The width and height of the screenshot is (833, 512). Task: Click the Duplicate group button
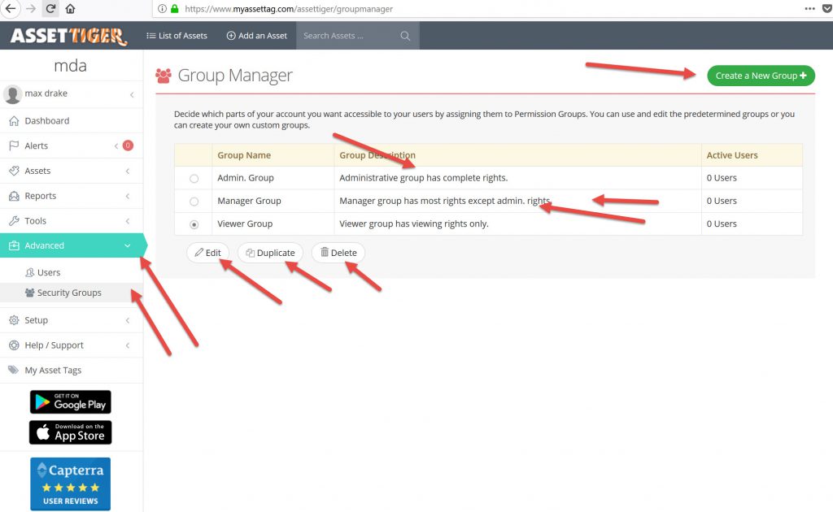click(270, 253)
